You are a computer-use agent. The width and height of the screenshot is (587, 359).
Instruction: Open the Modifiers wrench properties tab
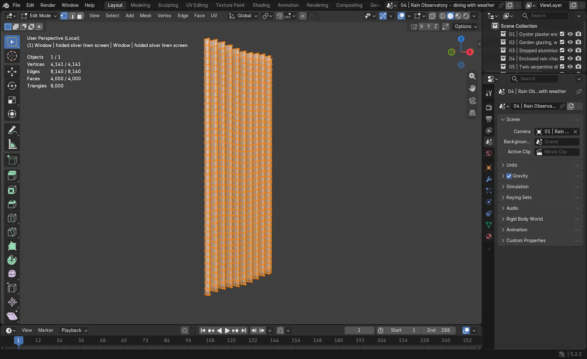coord(489,179)
